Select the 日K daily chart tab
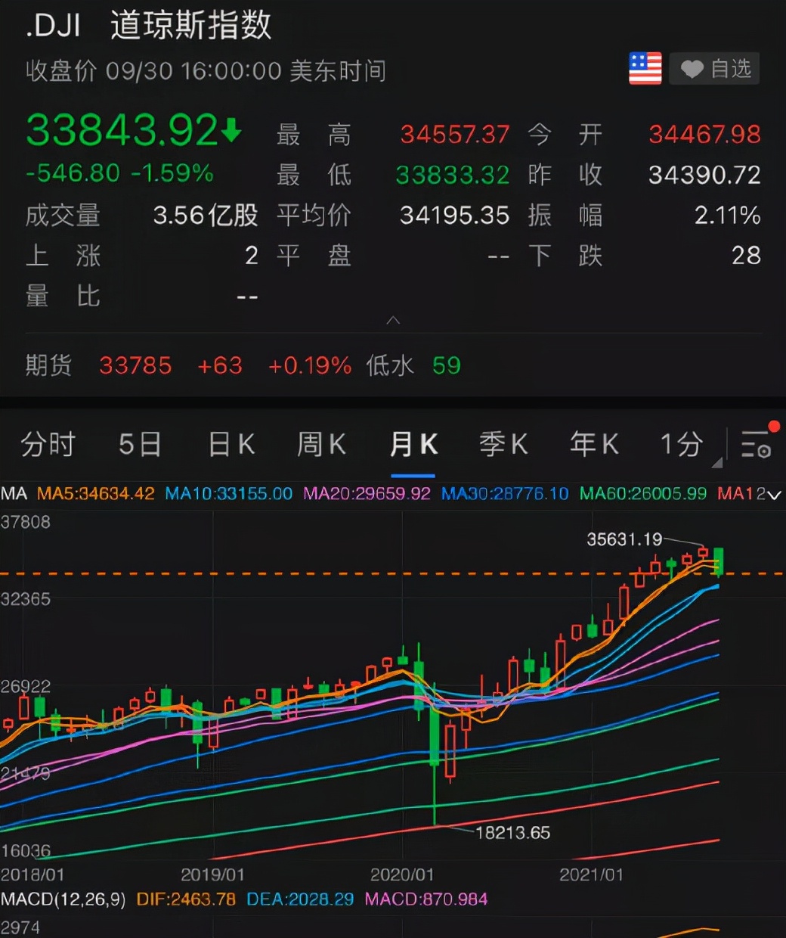 231,445
